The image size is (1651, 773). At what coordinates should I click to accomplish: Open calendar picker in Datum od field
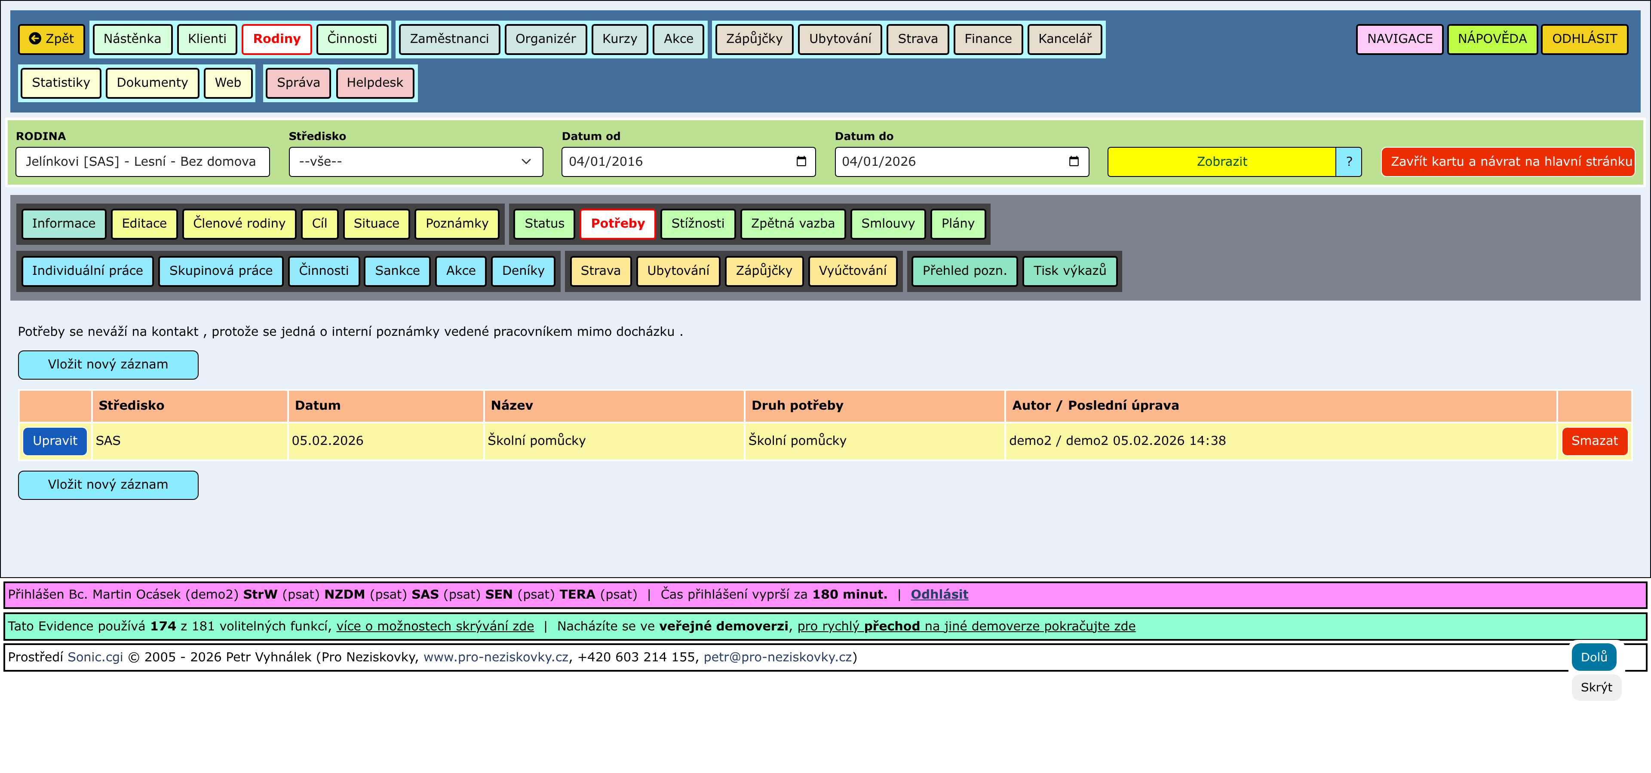click(x=801, y=161)
